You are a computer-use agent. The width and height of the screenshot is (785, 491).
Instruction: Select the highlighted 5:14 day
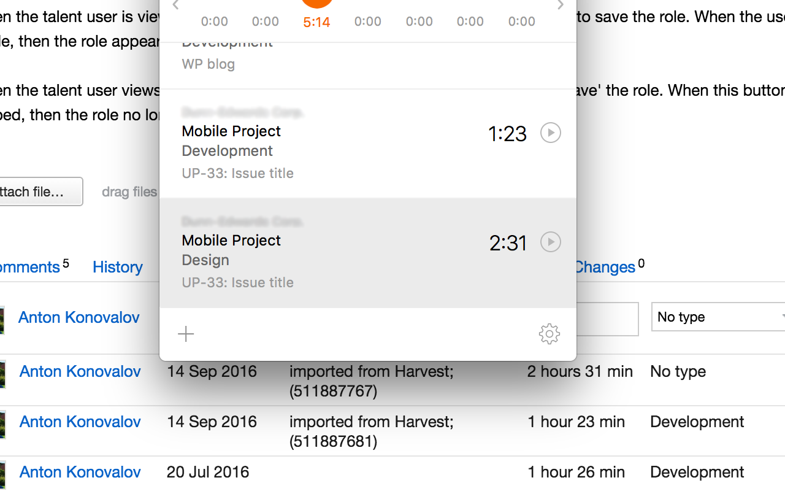pyautogui.click(x=316, y=22)
